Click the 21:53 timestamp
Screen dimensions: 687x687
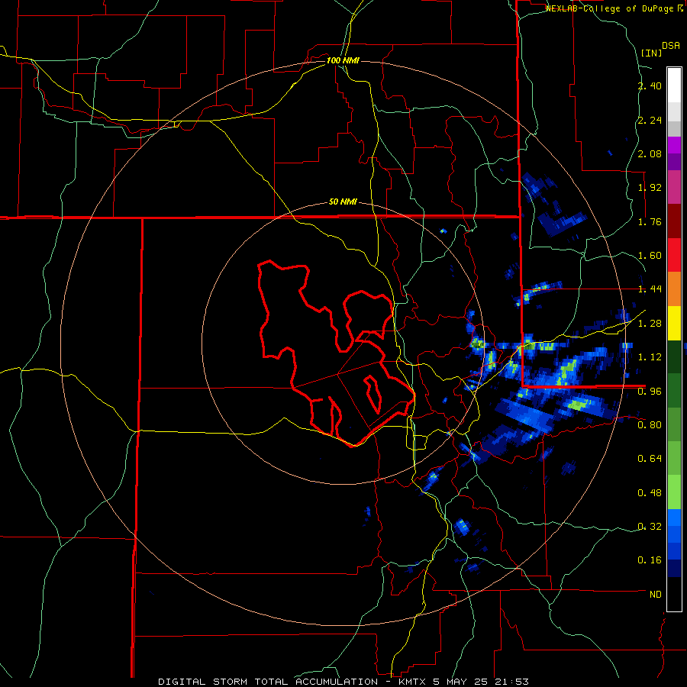pyautogui.click(x=511, y=682)
